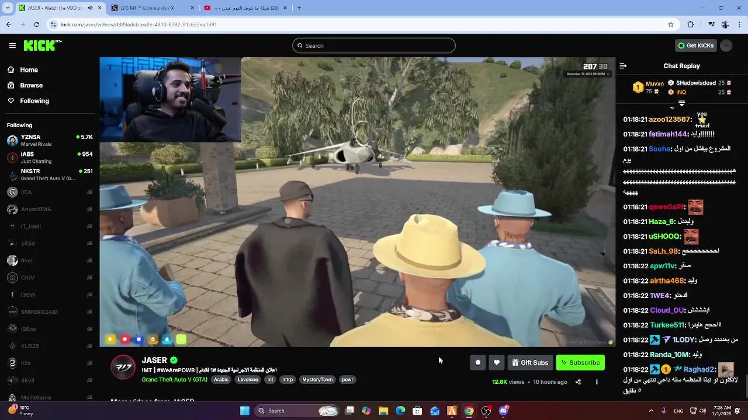The height and width of the screenshot is (420, 748).
Task: Open the user profile avatar menu
Action: click(726, 45)
